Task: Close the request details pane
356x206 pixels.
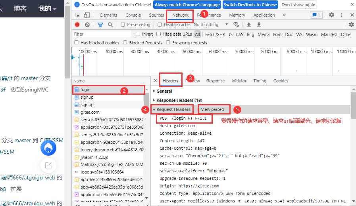Action: click(155, 80)
